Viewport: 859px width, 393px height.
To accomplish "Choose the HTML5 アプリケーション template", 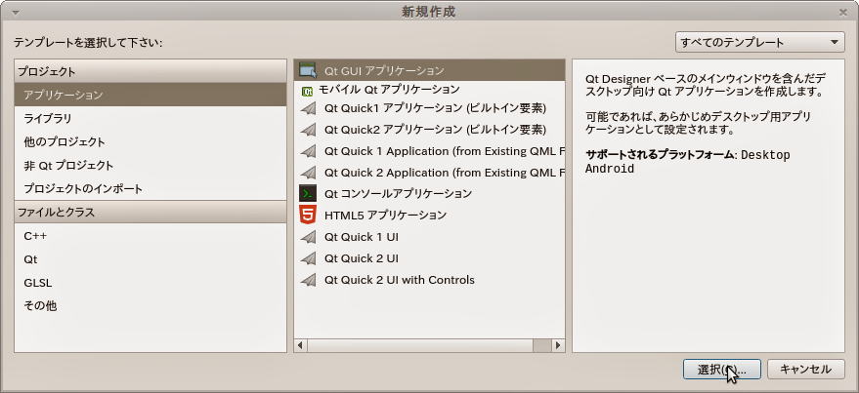I will point(430,215).
